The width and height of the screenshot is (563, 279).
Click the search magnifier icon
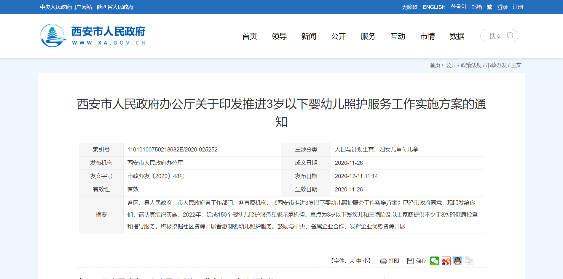coord(511,36)
